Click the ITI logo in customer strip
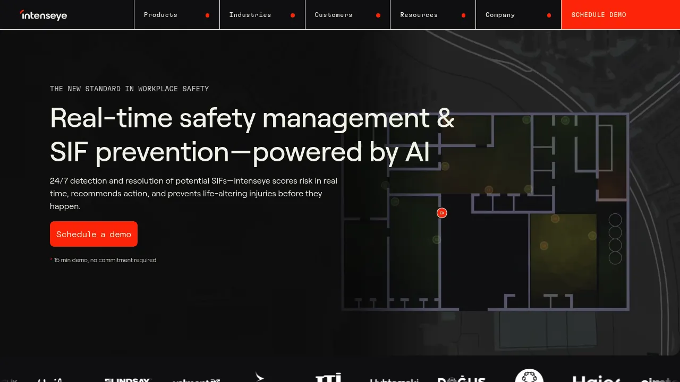The height and width of the screenshot is (382, 680). pos(328,378)
